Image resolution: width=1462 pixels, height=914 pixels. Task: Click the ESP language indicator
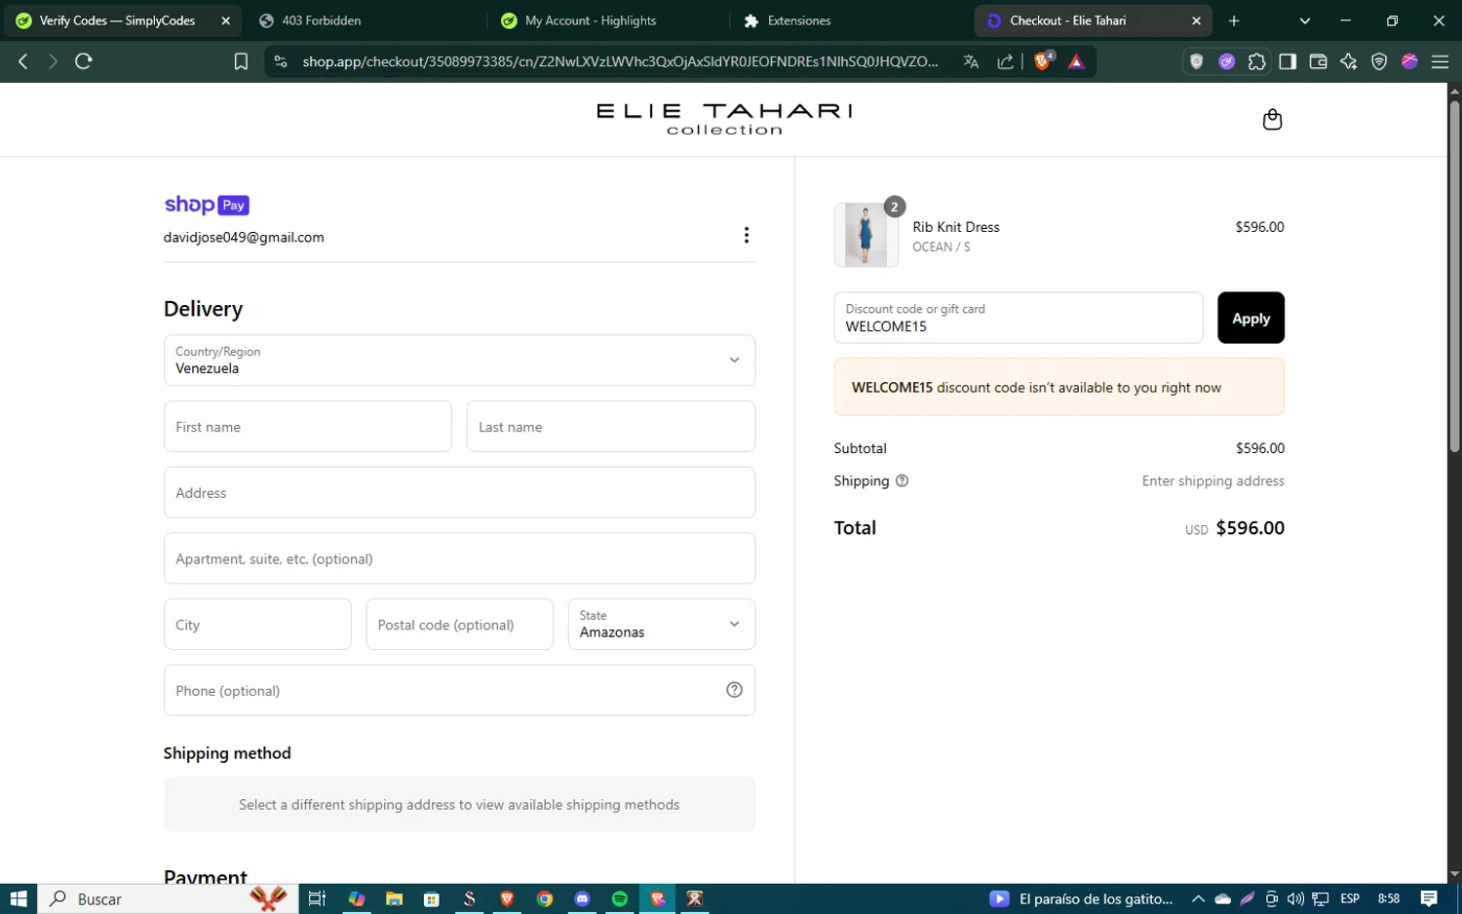pos(1350,898)
